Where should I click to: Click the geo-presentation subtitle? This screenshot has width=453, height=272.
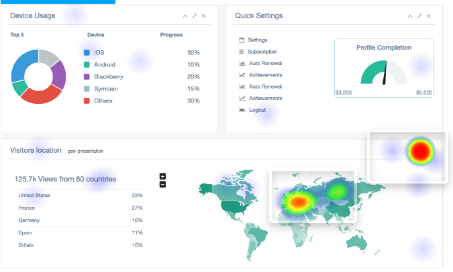click(x=85, y=151)
